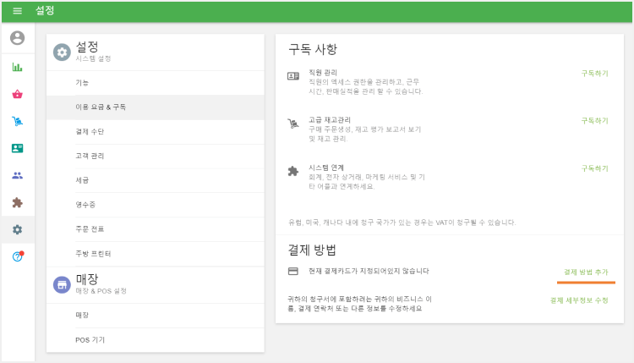The image size is (634, 363).
Task: Open the inventory hand truck icon in sidebar
Action: click(18, 121)
